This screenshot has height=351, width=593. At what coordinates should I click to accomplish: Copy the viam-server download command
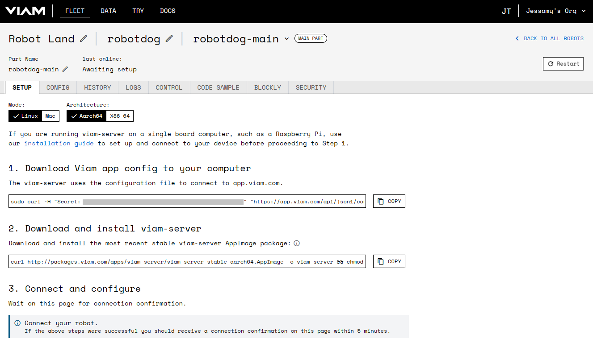point(388,261)
